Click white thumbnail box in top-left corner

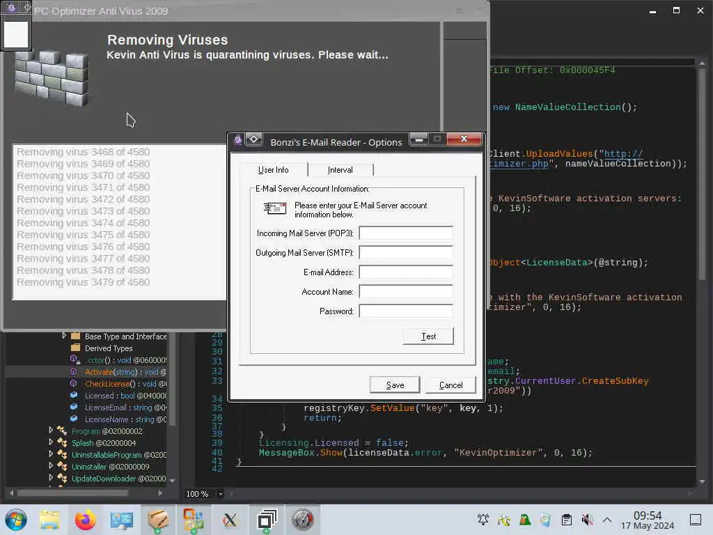click(15, 33)
